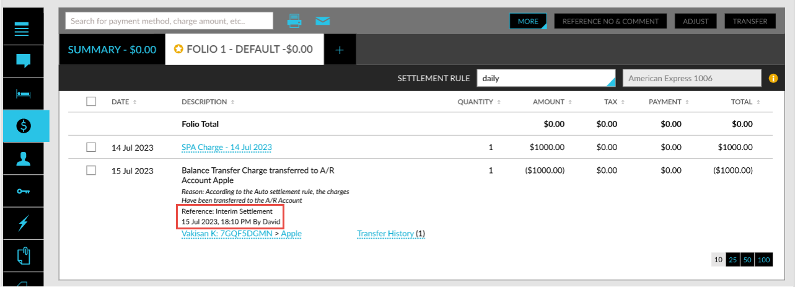Image resolution: width=795 pixels, height=287 pixels.
Task: Click the ($1000.00) amount value
Action: point(544,170)
